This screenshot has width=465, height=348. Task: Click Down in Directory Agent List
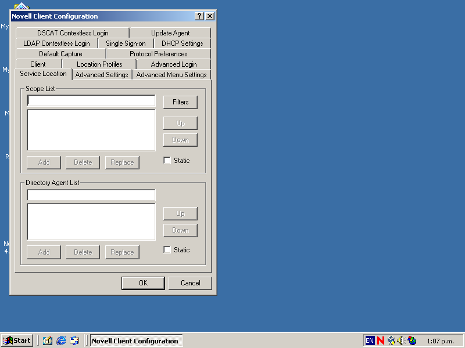[x=180, y=230]
